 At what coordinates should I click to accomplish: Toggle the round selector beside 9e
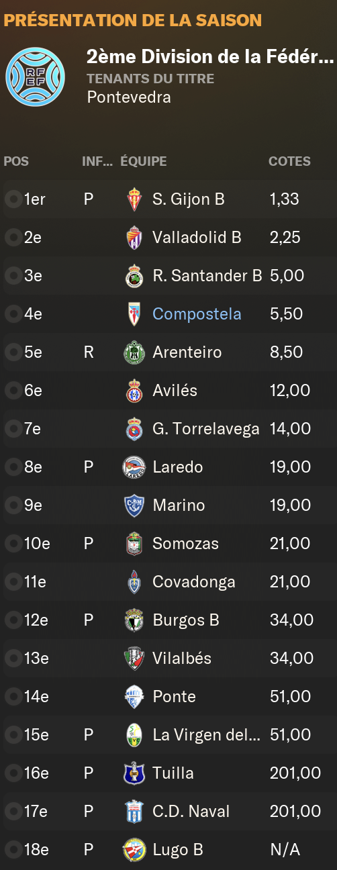click(x=13, y=505)
